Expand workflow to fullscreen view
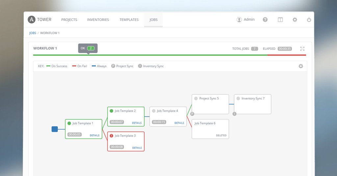This screenshot has height=176, width=337. pos(302,49)
